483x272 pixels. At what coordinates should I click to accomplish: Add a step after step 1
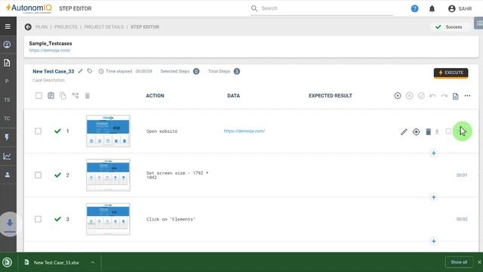tap(434, 153)
